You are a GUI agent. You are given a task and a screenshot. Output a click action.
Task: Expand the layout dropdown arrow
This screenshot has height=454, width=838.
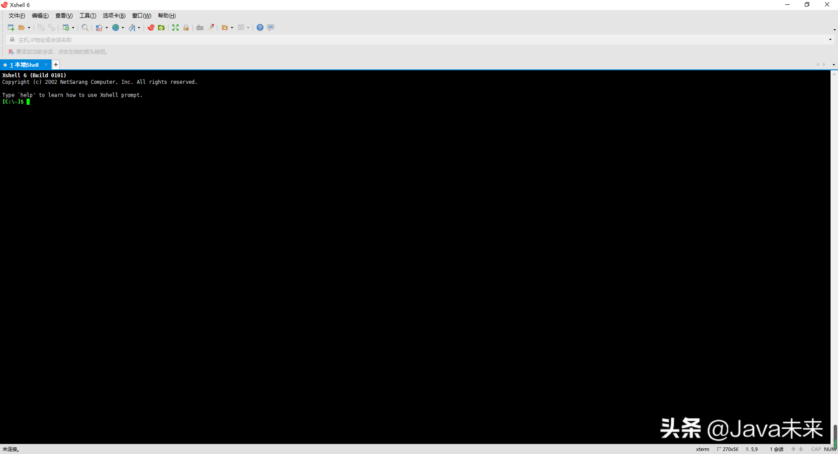(x=248, y=28)
